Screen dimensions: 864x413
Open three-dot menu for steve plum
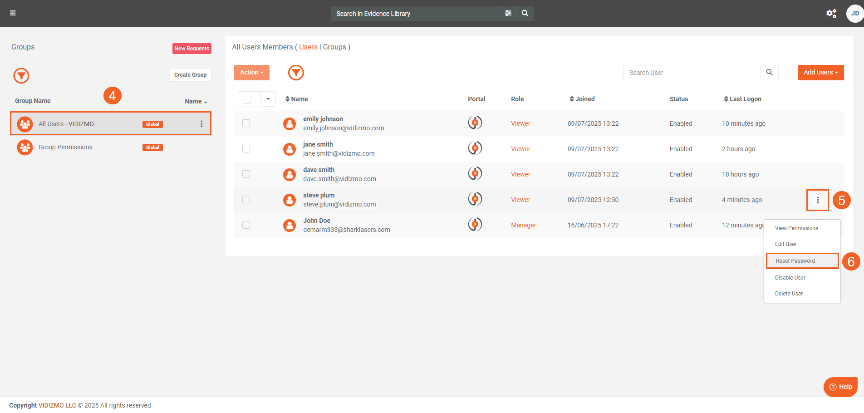(818, 200)
